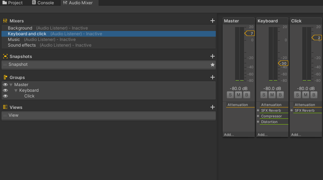The image size is (323, 180).
Task: Mute the Click channel
Action: click(305, 95)
